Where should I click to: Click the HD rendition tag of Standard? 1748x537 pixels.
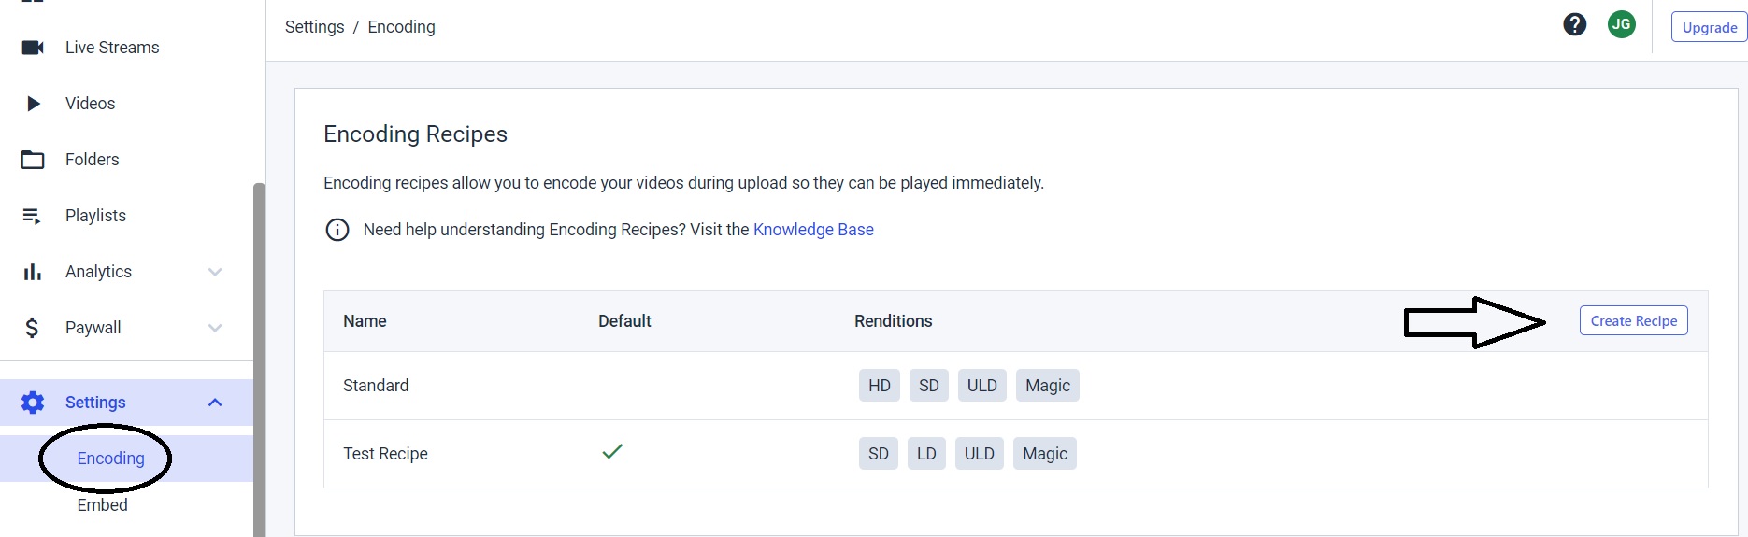(880, 386)
